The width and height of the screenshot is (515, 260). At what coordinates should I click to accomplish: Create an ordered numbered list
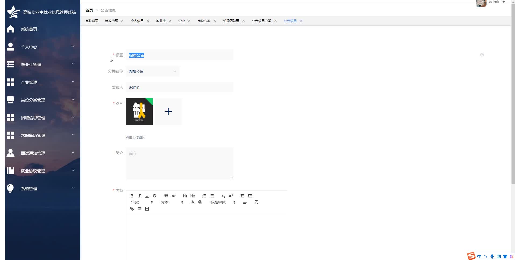click(204, 196)
